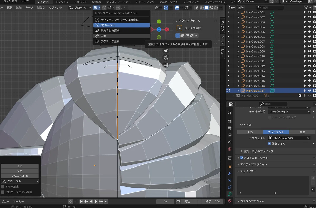Toggle the overlays display icon
Screen dimensions: 316x208
pyautogui.click(x=177, y=8)
